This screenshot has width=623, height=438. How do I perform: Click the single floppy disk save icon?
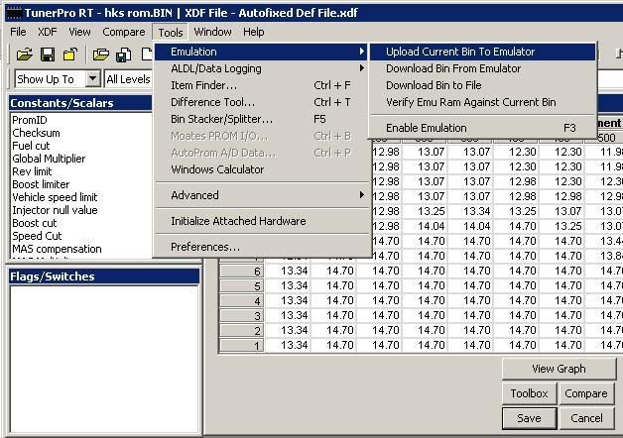click(48, 54)
